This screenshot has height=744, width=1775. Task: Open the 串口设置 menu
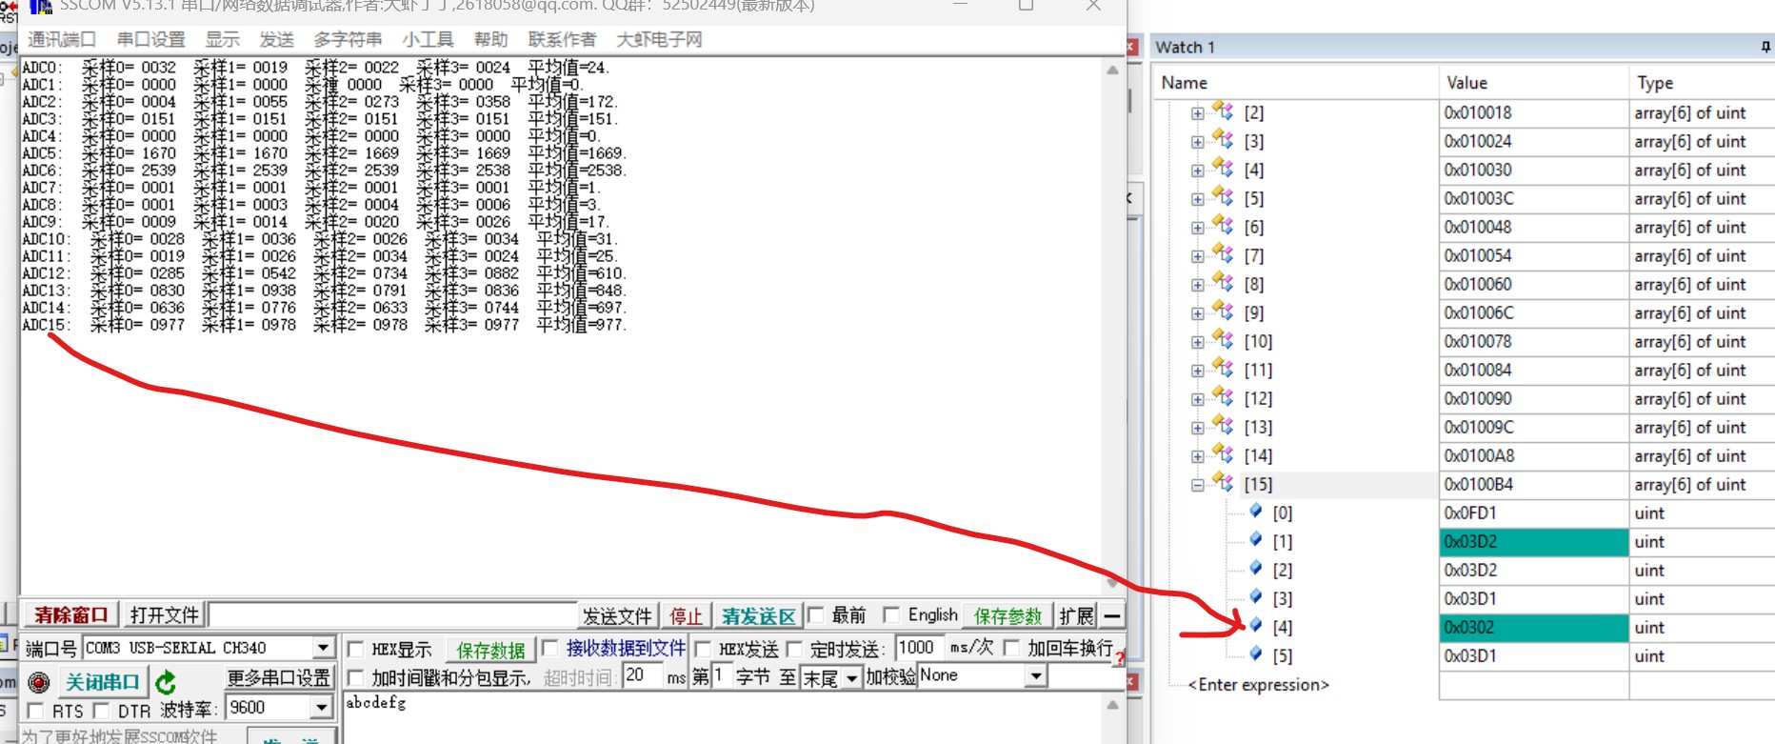click(151, 39)
